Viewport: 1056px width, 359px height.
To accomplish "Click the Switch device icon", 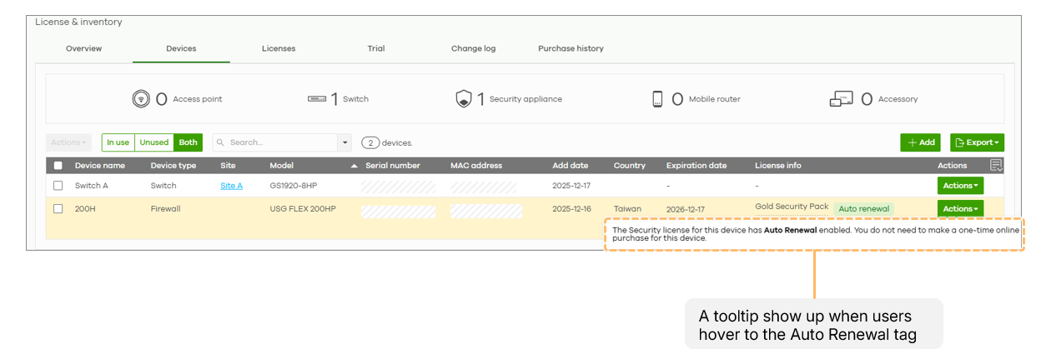I will coord(317,99).
